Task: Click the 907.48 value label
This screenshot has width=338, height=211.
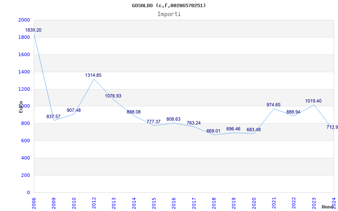Action: pos(74,110)
